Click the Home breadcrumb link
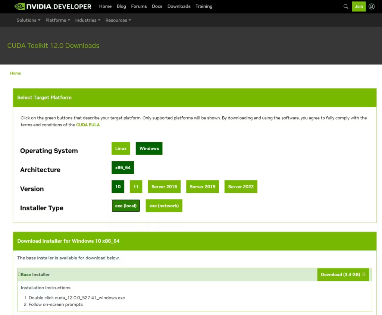 point(15,73)
